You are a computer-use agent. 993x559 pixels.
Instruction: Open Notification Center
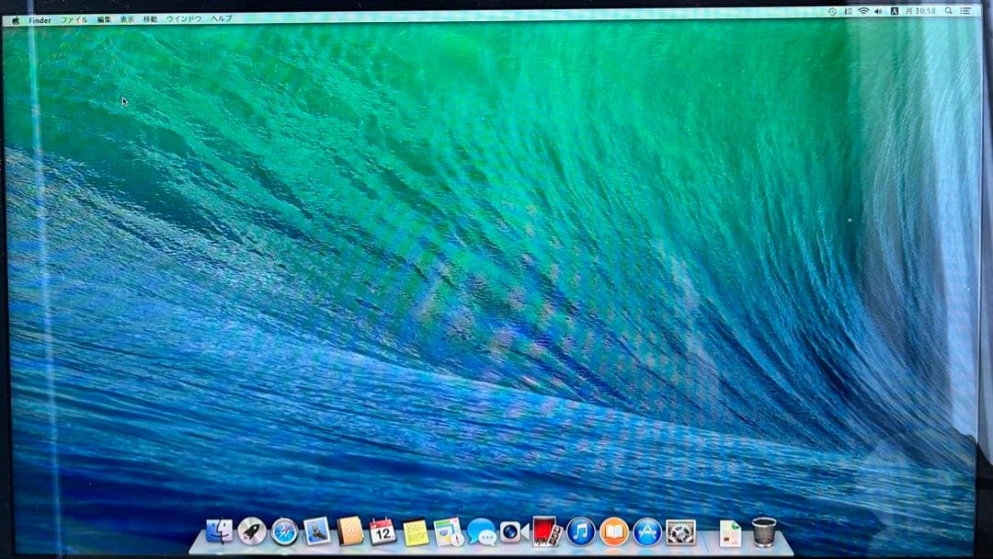(x=965, y=13)
